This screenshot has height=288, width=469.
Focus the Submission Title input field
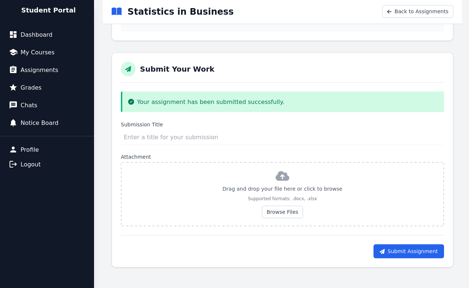click(x=282, y=137)
